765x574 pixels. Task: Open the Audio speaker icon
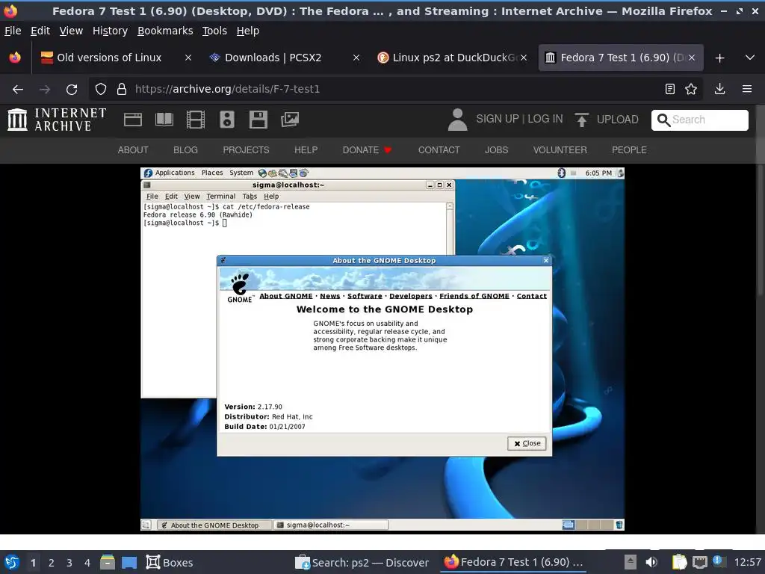click(227, 120)
